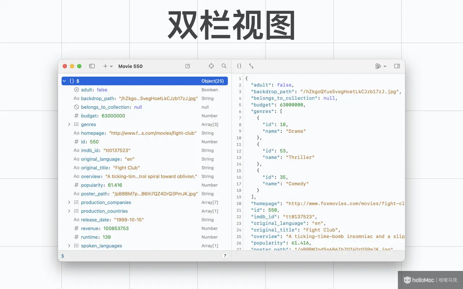Collapse the root $ object row
The width and height of the screenshot is (463, 289).
[x=64, y=81]
